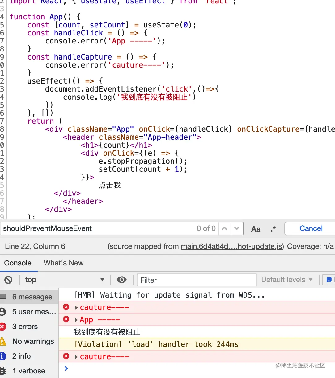
Task: Open the main.6d4a64d hot-update.js source link
Action: point(232,246)
